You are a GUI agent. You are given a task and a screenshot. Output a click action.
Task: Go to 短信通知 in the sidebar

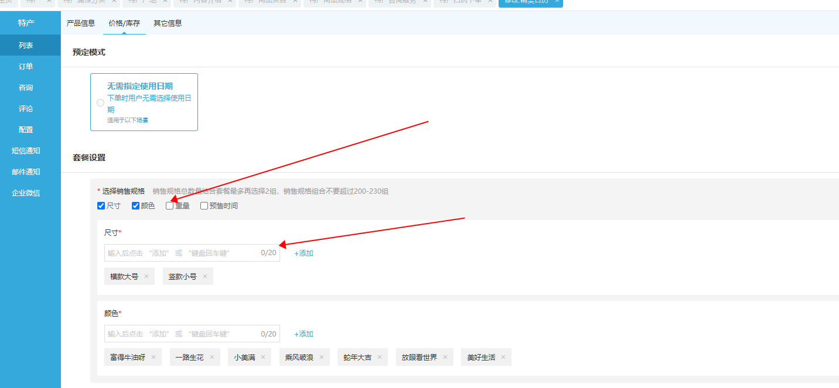pyautogui.click(x=26, y=151)
